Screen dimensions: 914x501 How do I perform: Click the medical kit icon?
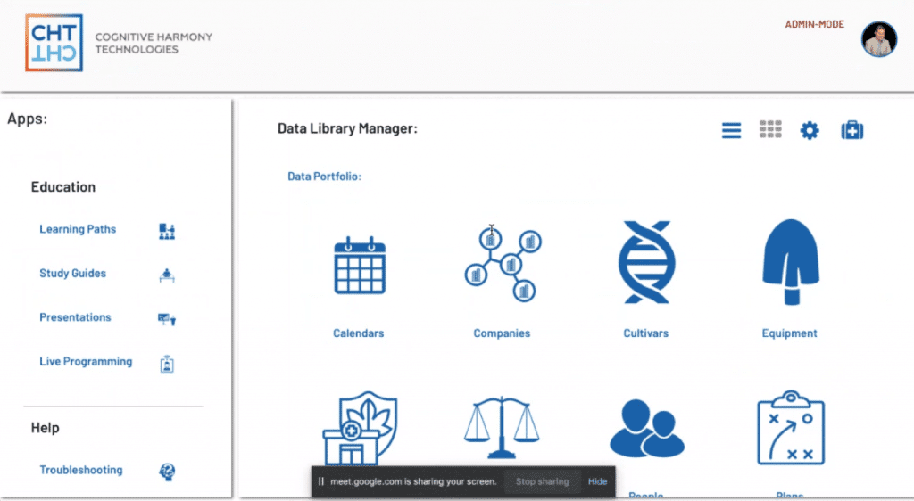click(852, 131)
